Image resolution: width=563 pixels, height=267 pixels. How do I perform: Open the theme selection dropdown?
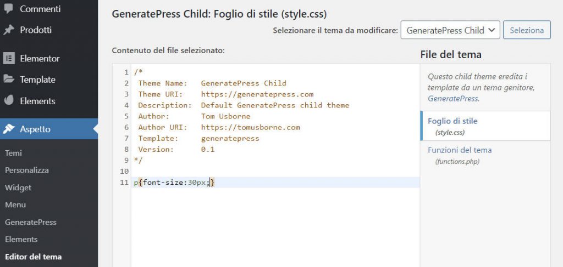coord(450,30)
